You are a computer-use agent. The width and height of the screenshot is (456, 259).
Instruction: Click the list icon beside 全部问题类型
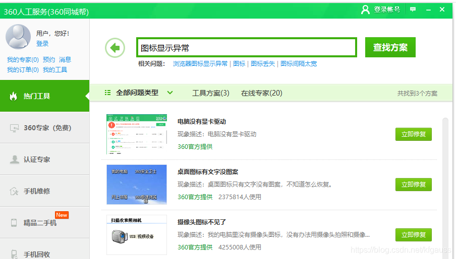tap(107, 93)
